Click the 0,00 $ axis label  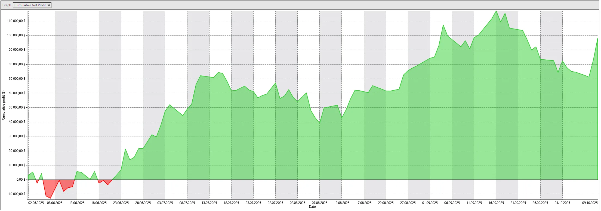coord(21,180)
